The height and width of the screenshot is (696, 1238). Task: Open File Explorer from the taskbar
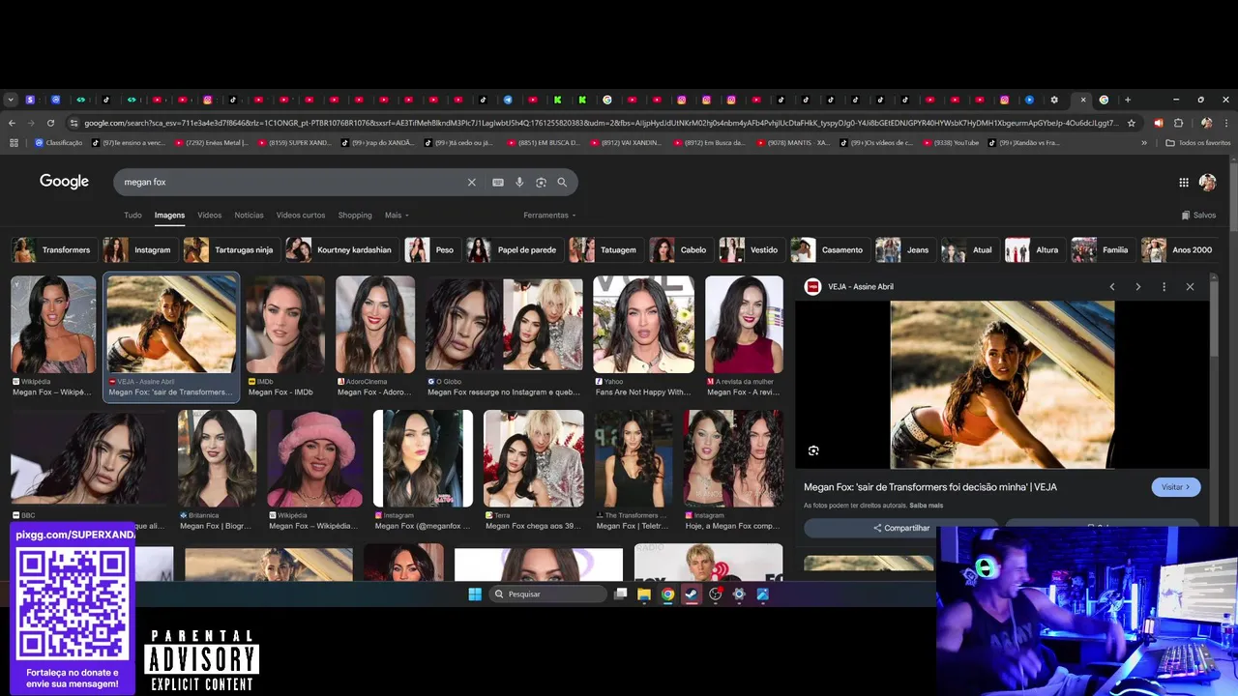pos(643,594)
